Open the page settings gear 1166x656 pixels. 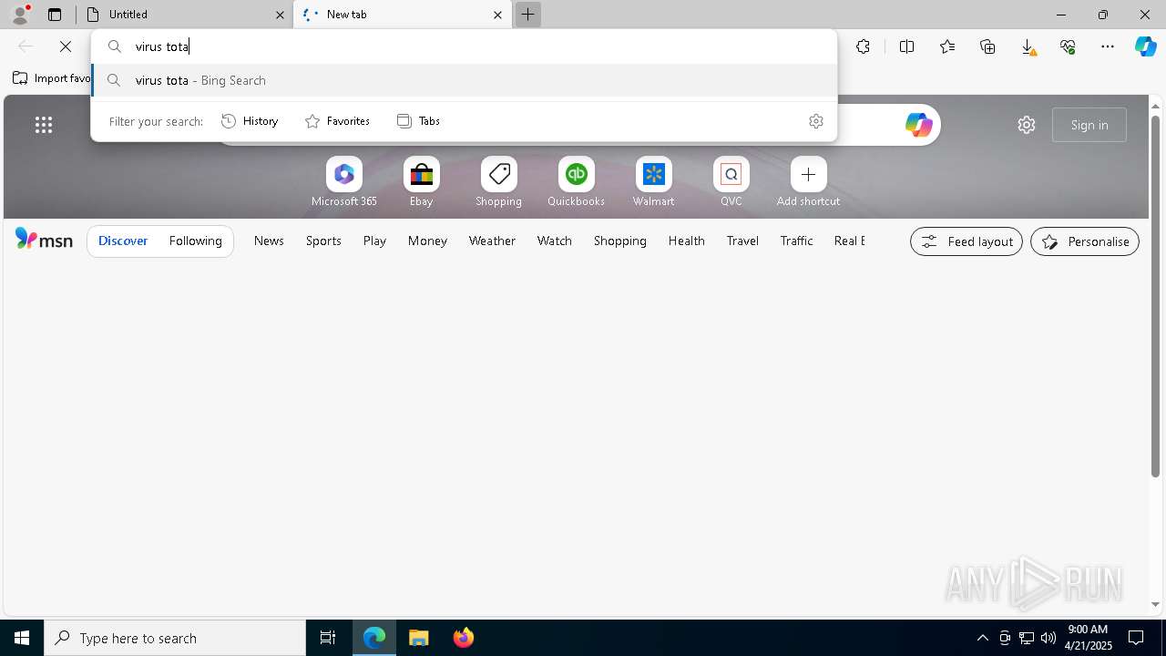coord(1027,125)
